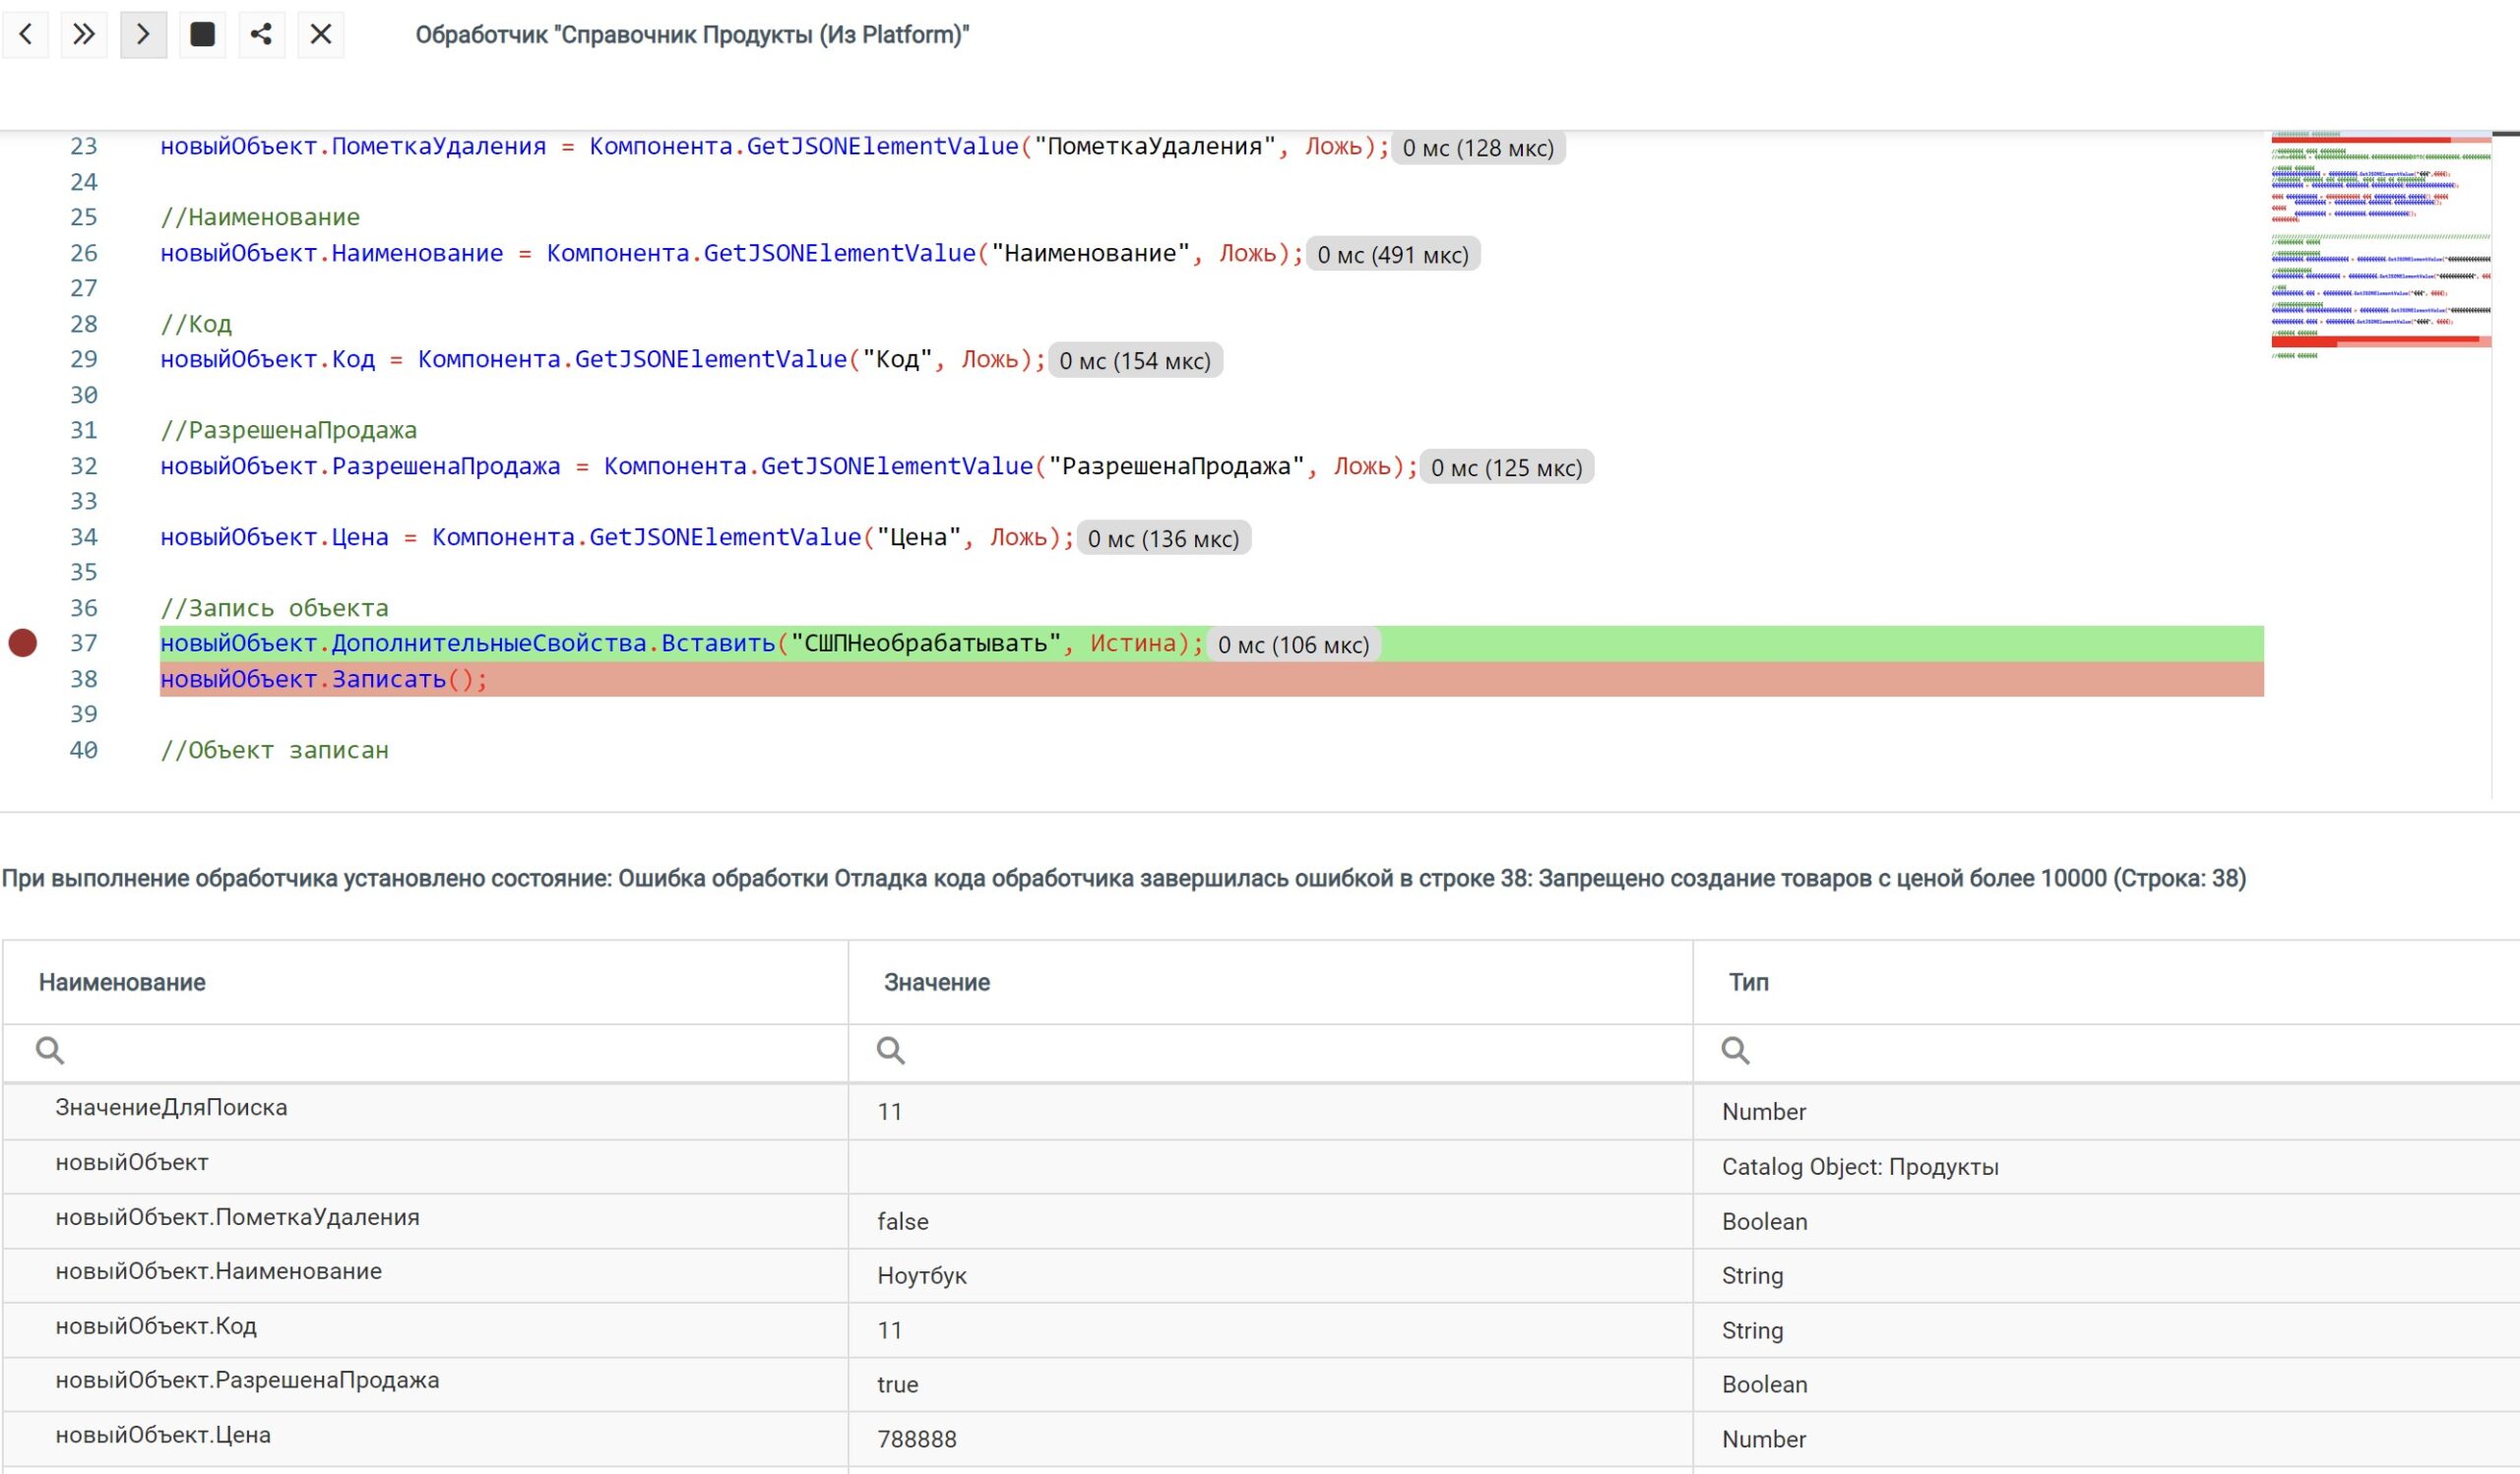Screen dimensions: 2520x1474
Task: Close debugger with the X icon
Action: 320,35
